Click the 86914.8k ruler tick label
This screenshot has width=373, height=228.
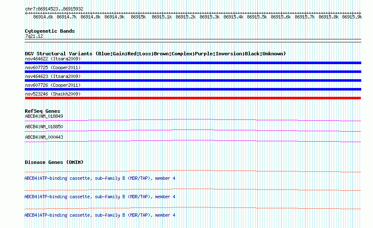91,17
